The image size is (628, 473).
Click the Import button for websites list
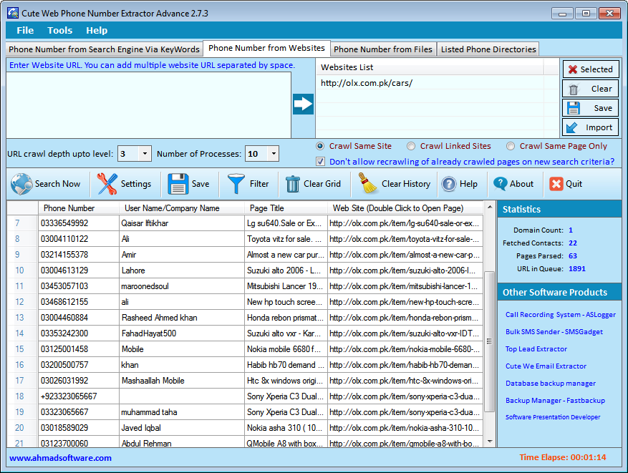(591, 127)
